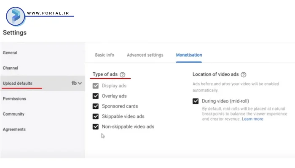Image resolution: width=295 pixels, height=168 pixels.
Task: Open the Permissions section
Action: [x=14, y=99]
